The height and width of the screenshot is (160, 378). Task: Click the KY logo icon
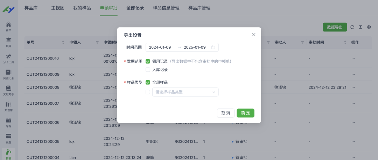click(8, 10)
